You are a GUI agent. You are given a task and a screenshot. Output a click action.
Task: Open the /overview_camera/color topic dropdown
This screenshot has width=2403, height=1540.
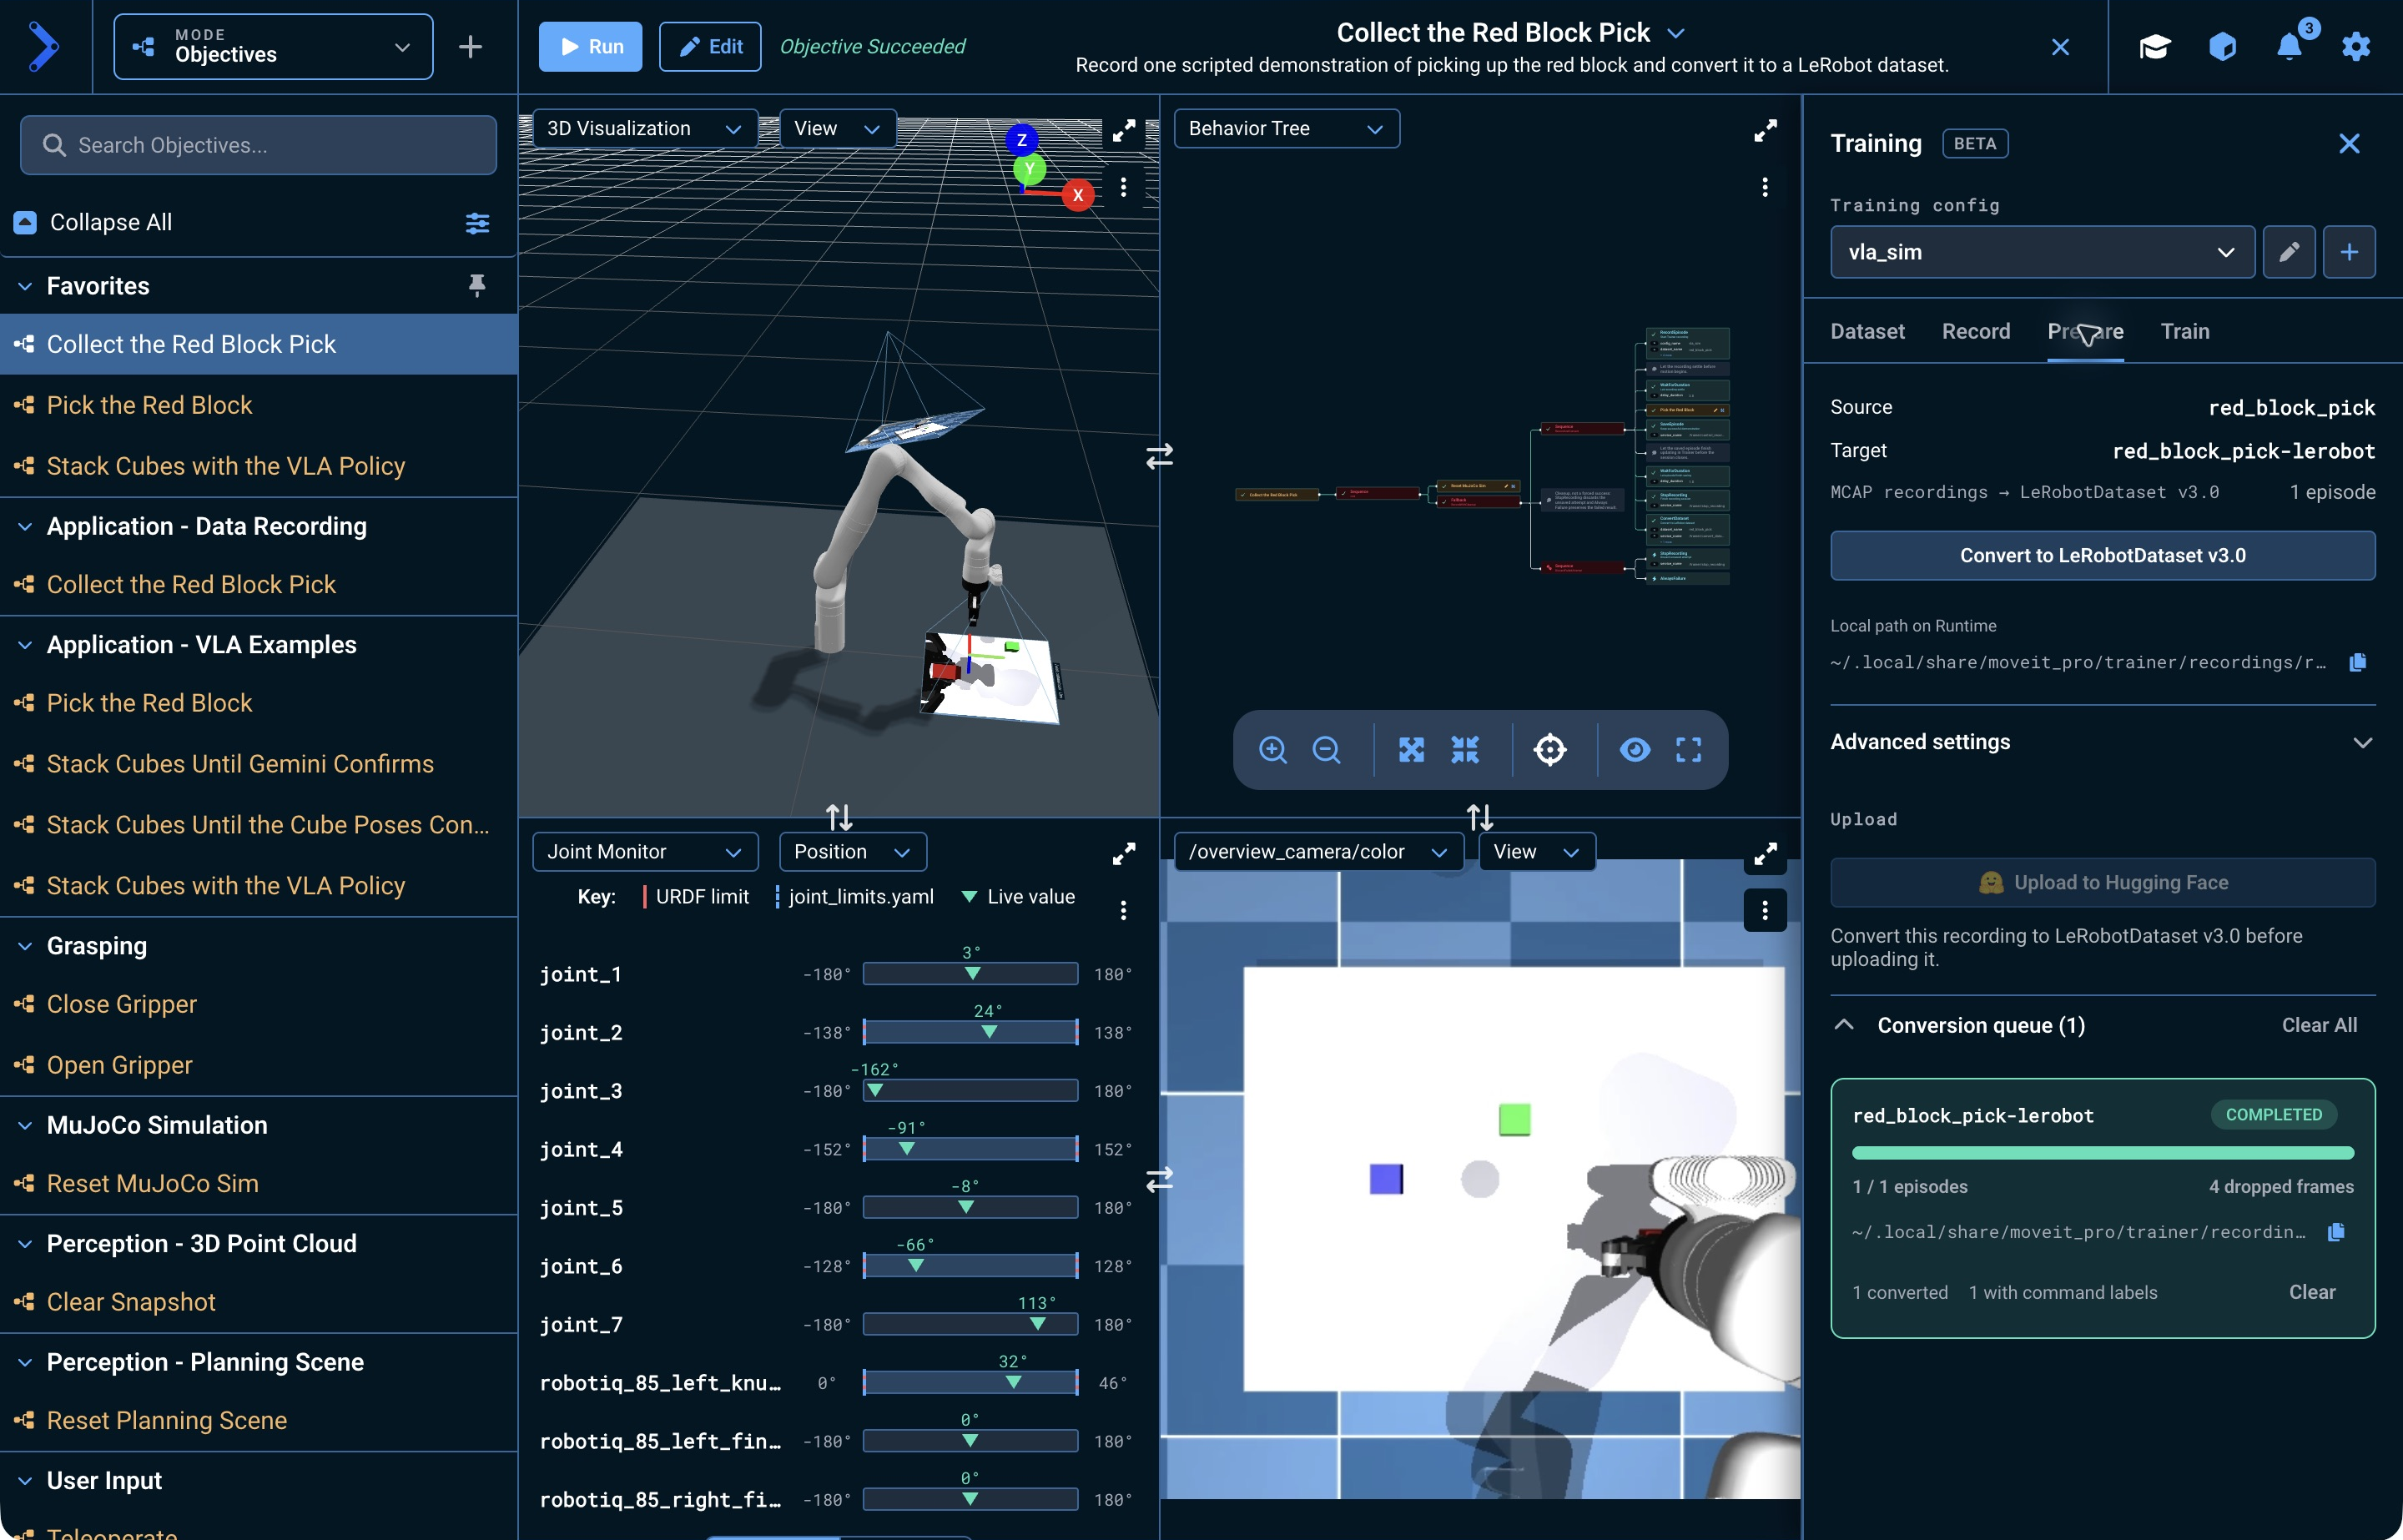[1318, 852]
